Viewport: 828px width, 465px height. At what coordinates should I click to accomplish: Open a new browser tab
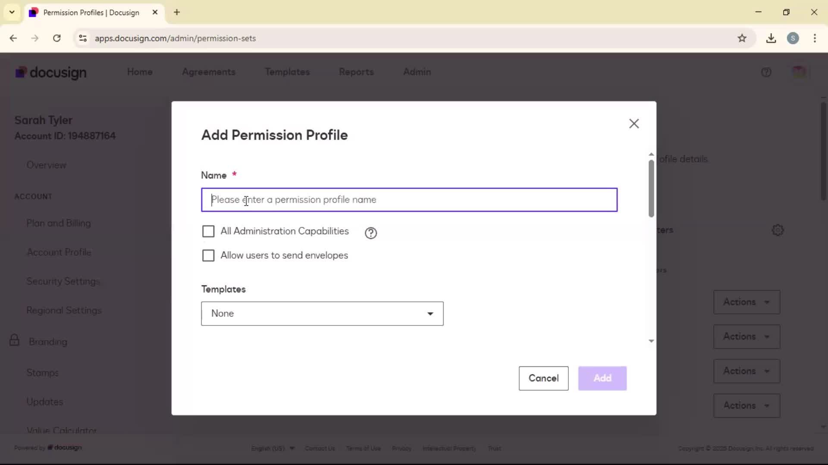click(177, 12)
